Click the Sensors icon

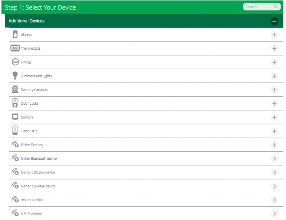15,117
